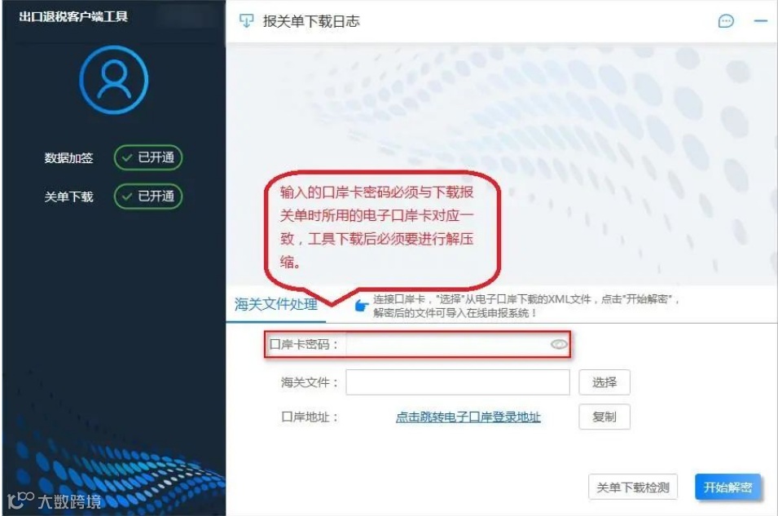Open the feedback chat bubble icon

click(x=725, y=21)
